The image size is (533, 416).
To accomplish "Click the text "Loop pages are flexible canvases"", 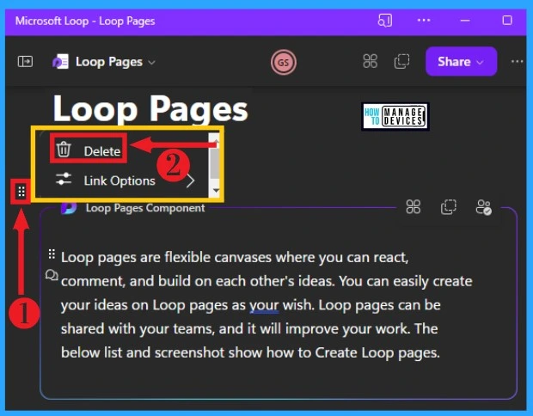I will tap(166, 257).
